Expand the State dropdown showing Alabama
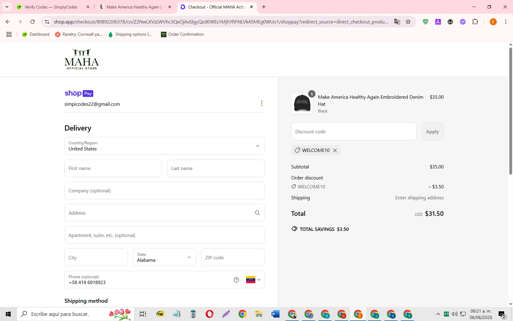The height and width of the screenshot is (321, 513). (165, 257)
